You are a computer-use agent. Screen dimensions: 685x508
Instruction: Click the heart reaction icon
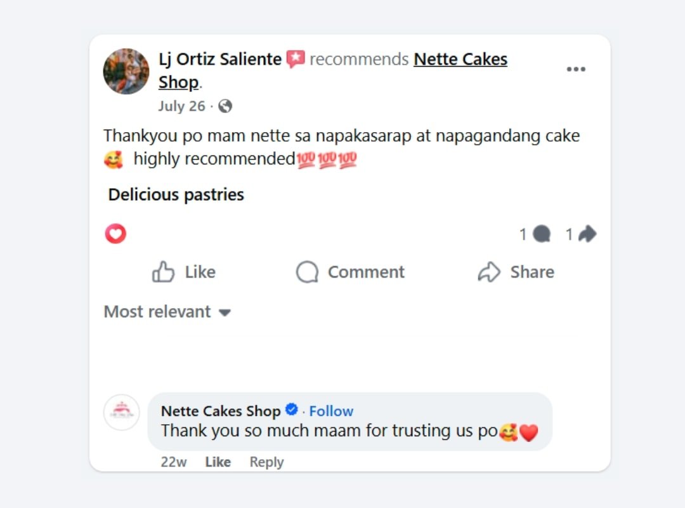point(115,234)
